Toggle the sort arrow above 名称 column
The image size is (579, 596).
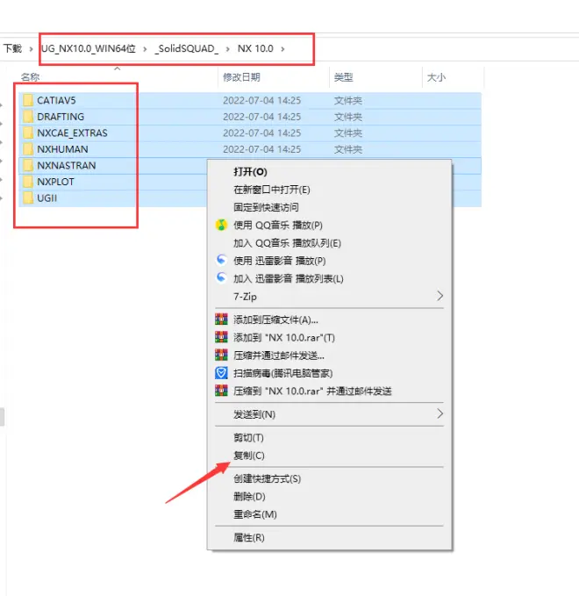coord(118,68)
